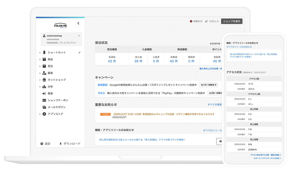This screenshot has width=292, height=171.
Task: Open the 稼働状況 status link
Action: click(x=196, y=21)
